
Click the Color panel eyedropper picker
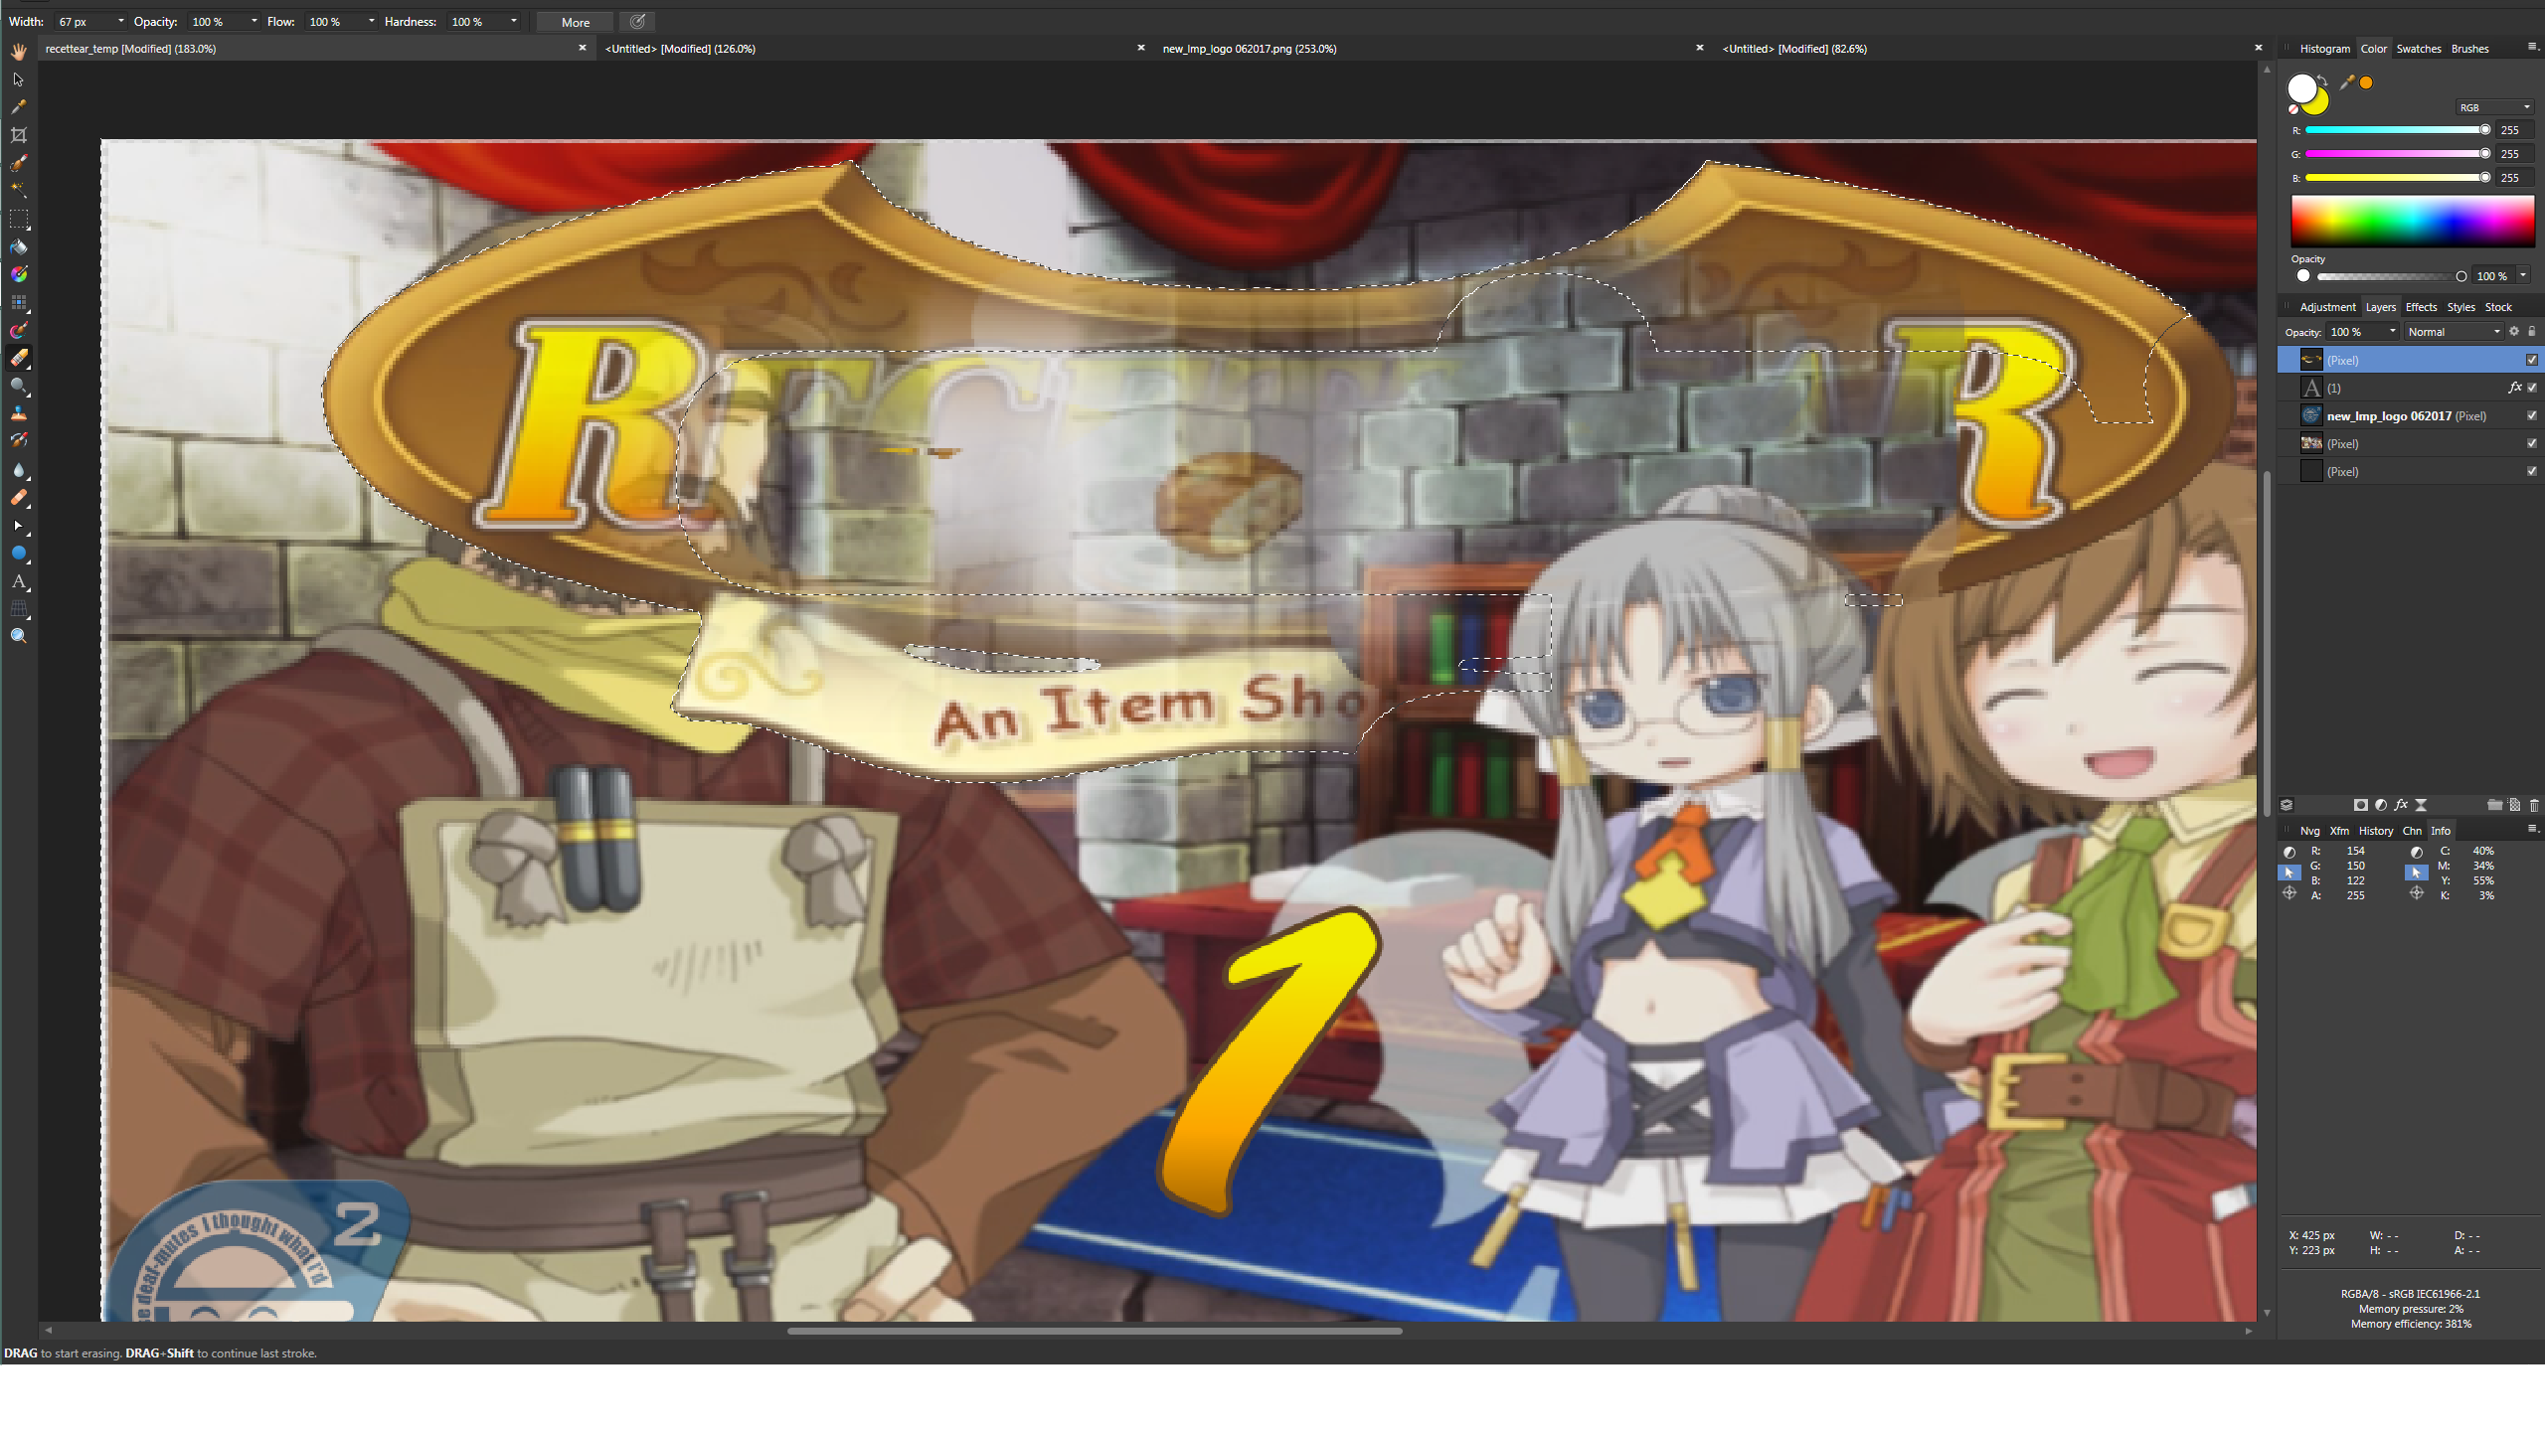(x=2347, y=83)
